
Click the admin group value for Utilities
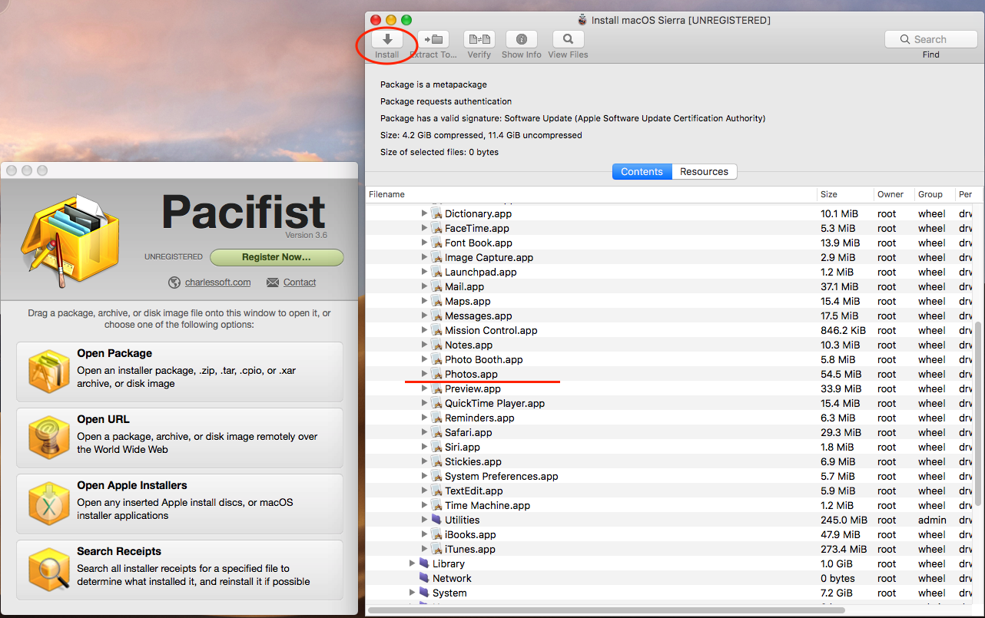tap(933, 520)
